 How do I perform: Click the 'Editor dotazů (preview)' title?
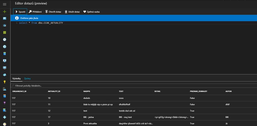31,3
